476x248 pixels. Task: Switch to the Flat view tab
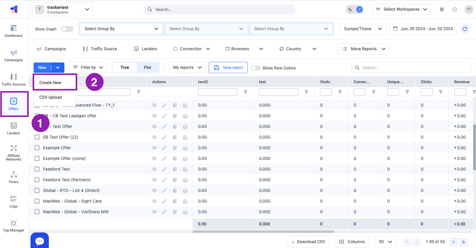[147, 67]
